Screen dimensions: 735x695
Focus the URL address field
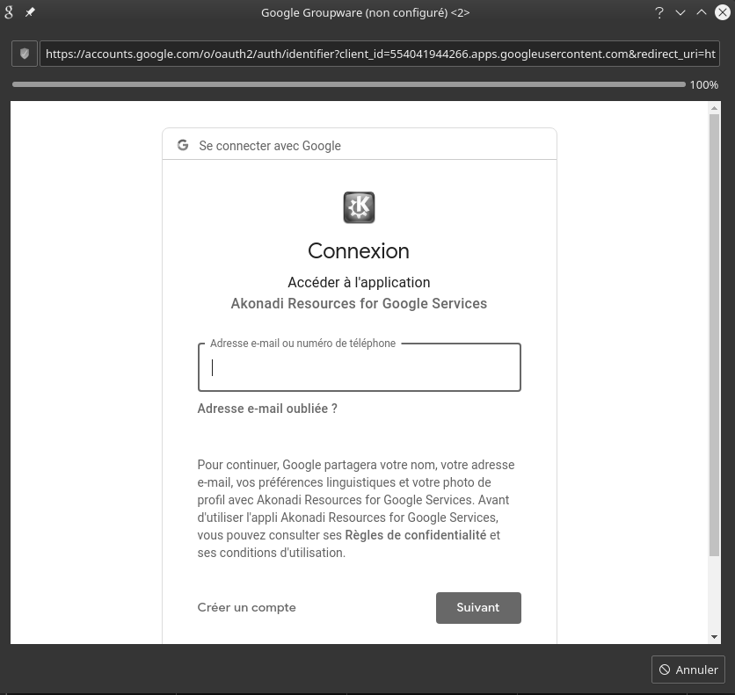click(x=380, y=54)
